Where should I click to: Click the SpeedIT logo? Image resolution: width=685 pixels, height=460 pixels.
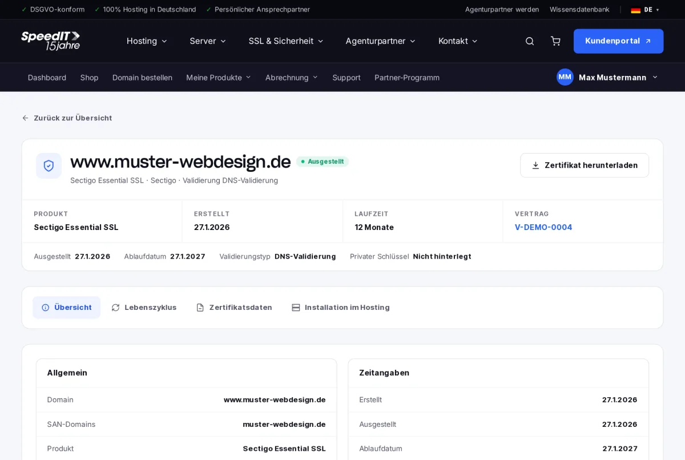[51, 41]
